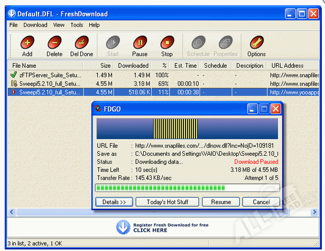Pause the download using the toolbar icon

coord(140,43)
